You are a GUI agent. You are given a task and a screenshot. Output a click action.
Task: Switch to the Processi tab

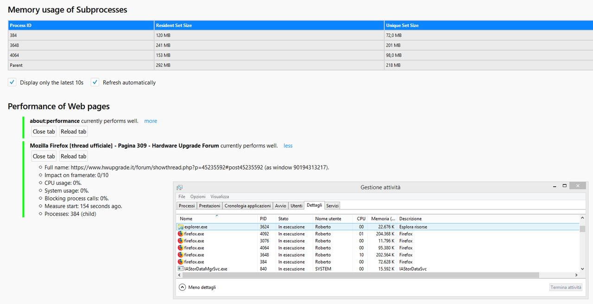(x=187, y=206)
